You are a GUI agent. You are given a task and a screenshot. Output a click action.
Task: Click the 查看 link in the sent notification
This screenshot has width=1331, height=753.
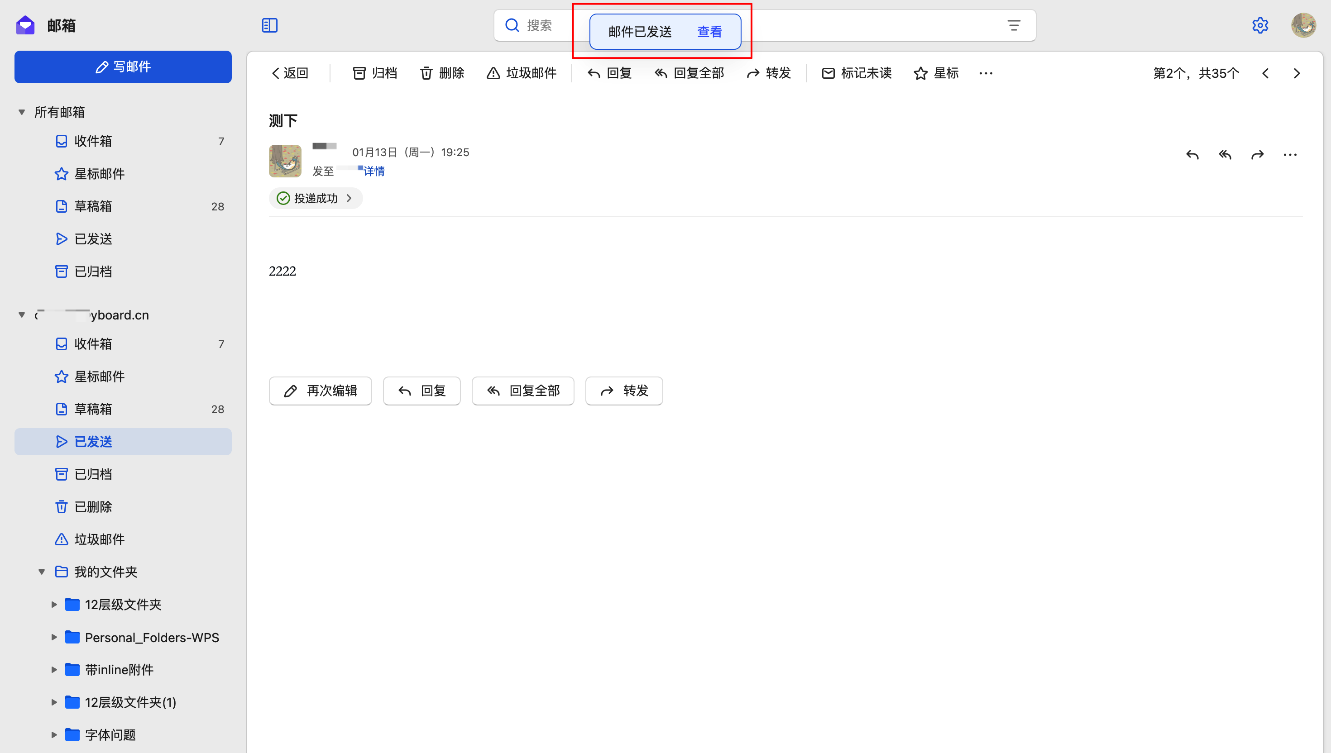[709, 32]
